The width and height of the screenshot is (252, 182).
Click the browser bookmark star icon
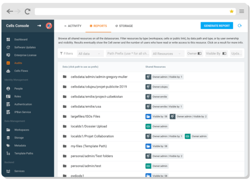(231, 12)
